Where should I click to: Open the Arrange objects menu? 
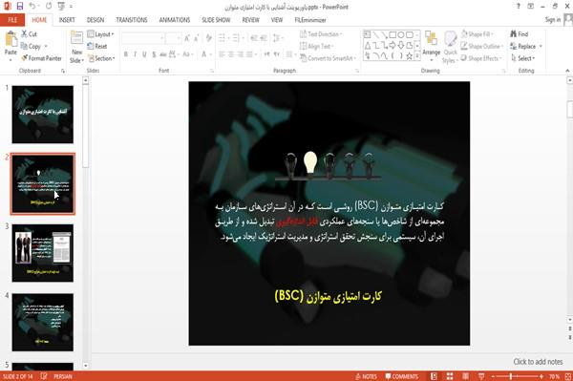pos(432,47)
